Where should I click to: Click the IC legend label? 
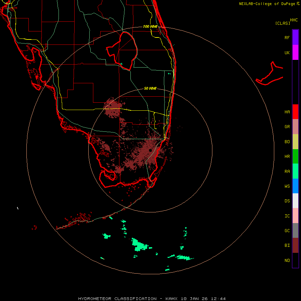287,216
